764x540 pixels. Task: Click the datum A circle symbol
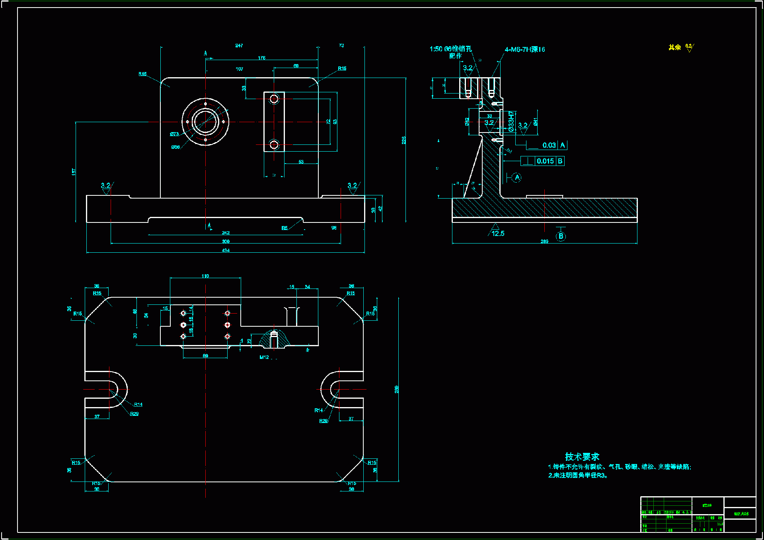(517, 177)
